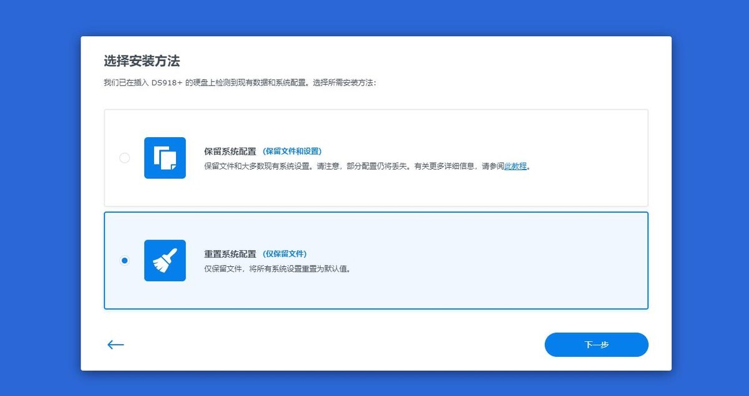Click the 选择安装方法 heading

pyautogui.click(x=142, y=61)
